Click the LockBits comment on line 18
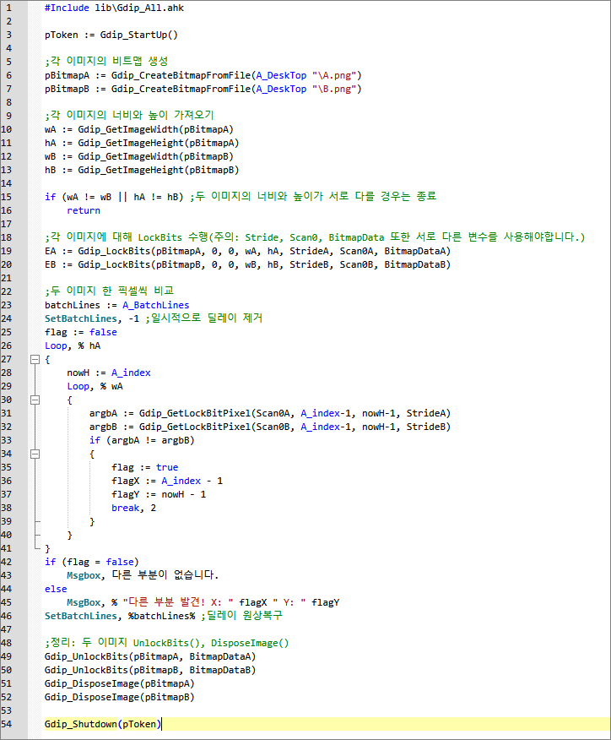 [x=315, y=237]
